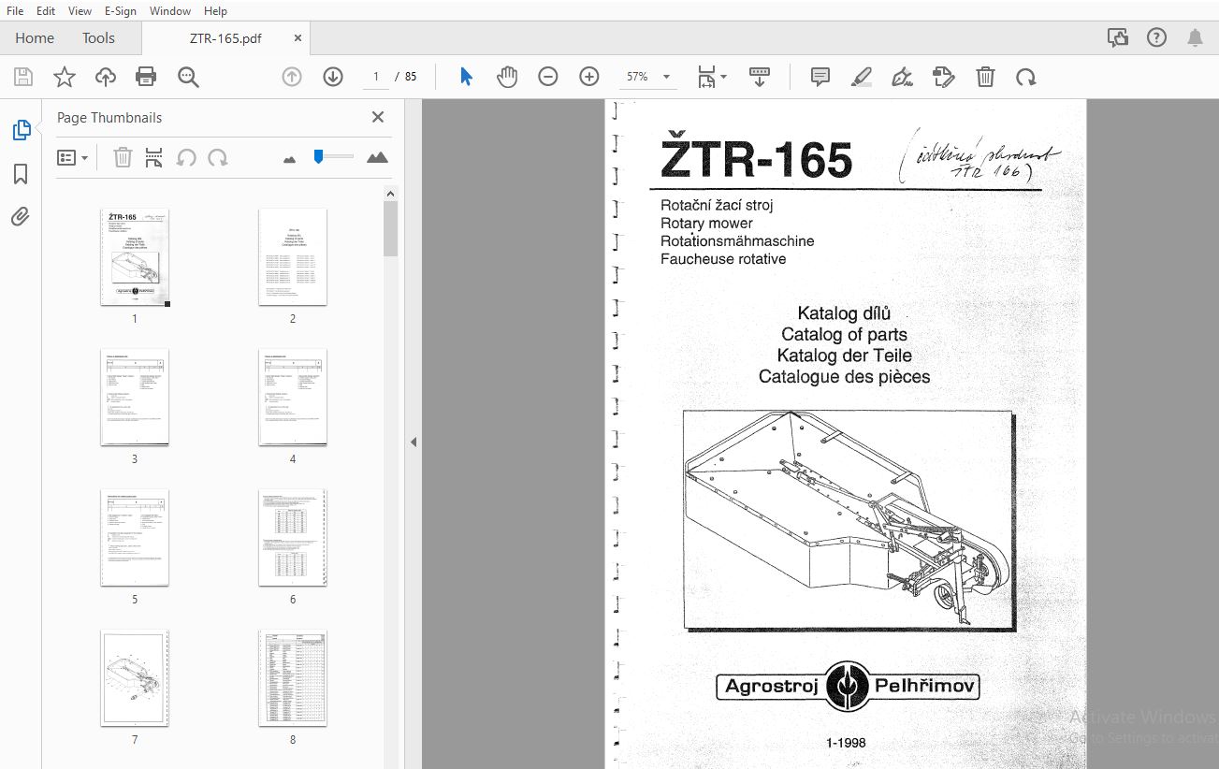
Task: Open thumbnail options dropdown menu
Action: 72,158
